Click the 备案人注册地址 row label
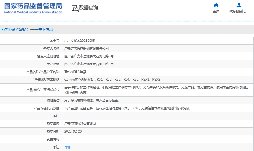 tap(48, 56)
